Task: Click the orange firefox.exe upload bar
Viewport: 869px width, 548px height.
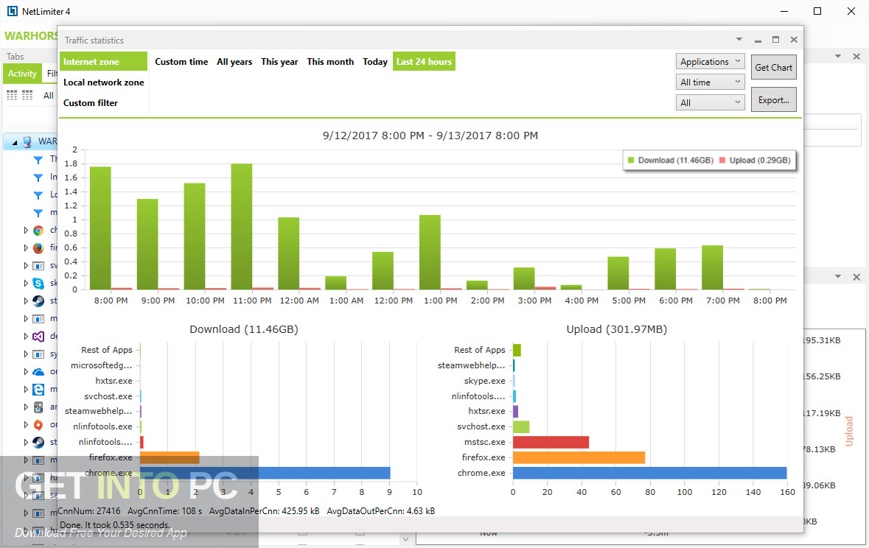Action: [x=579, y=457]
